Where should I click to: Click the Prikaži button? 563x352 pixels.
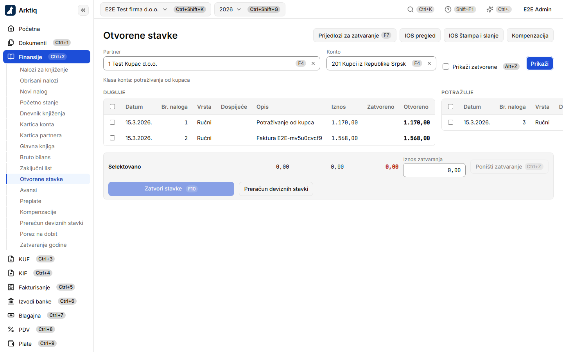(x=540, y=63)
